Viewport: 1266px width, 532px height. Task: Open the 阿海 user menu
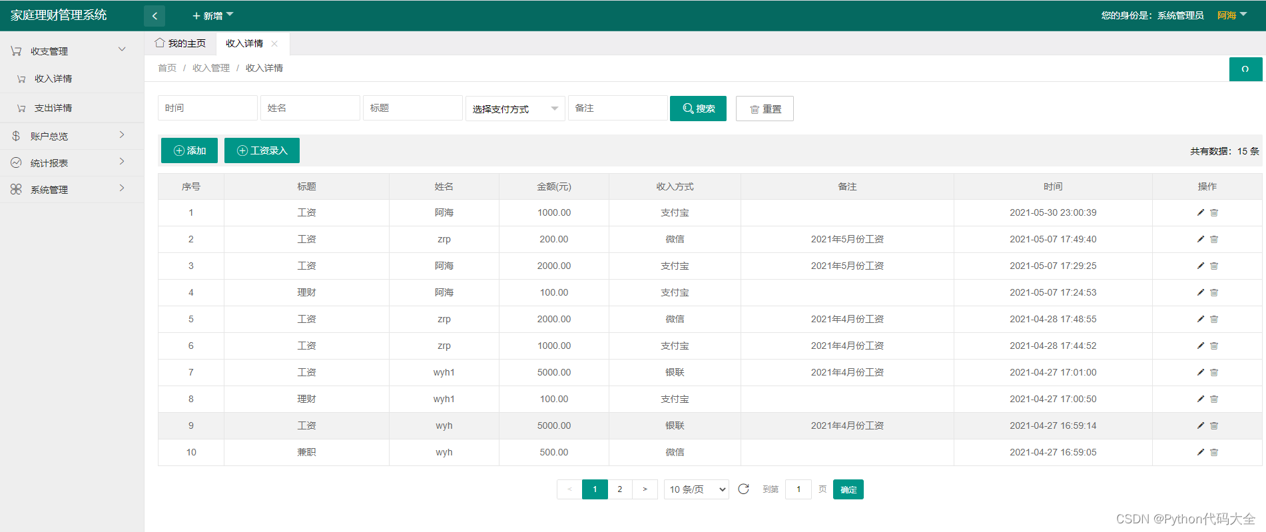coord(1232,15)
